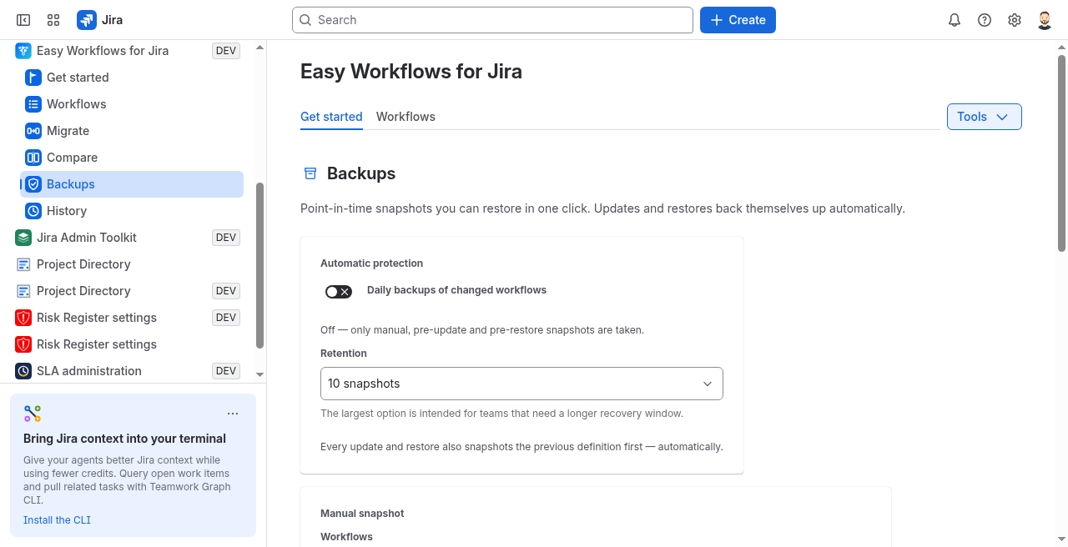Switch to the Workflows tab
The image size is (1068, 547).
(406, 117)
